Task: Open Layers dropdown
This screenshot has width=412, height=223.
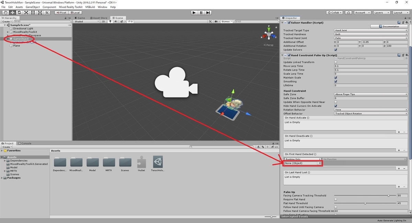Action: pyautogui.click(x=381, y=13)
